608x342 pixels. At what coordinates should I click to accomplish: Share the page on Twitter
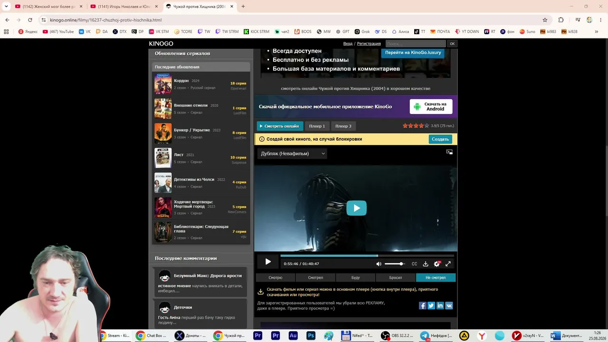point(431,305)
